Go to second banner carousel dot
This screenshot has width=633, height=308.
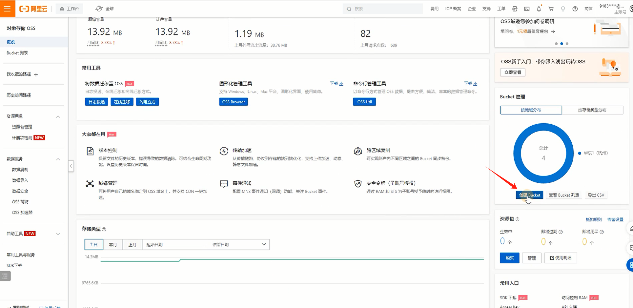[562, 44]
